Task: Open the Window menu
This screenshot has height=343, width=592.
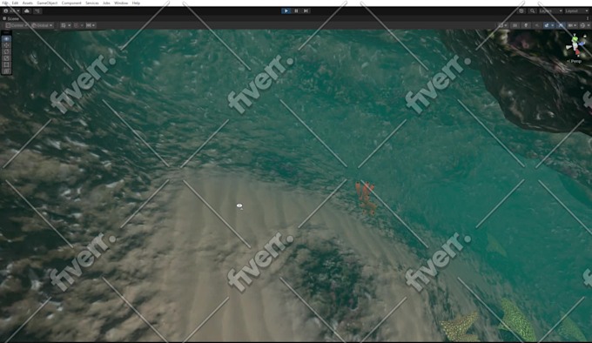Action: (x=121, y=3)
